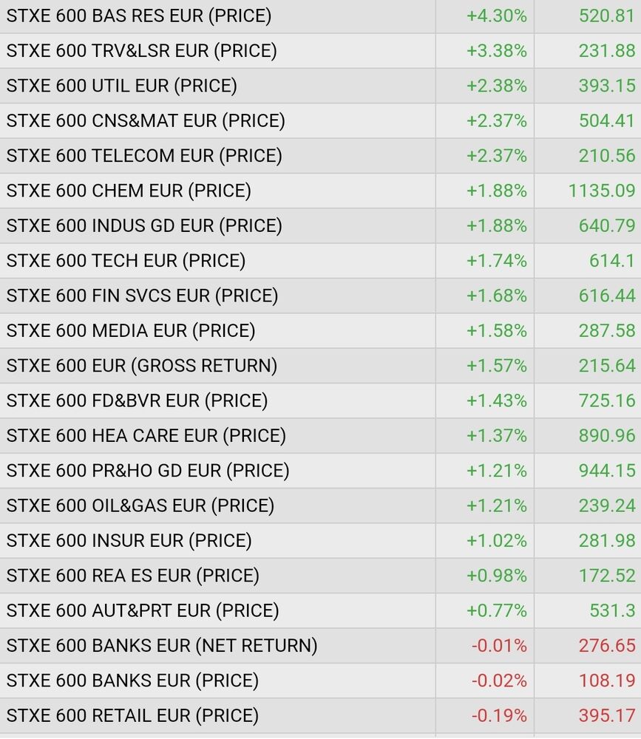Screen dimensions: 641x739
Task: Open STXE 600 OIL&GAS EUR (PRICE)
Action: point(140,505)
